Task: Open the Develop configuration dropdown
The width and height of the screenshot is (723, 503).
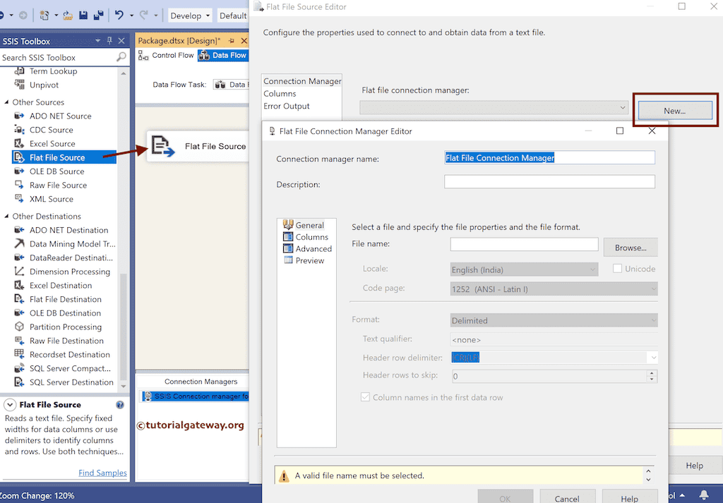Action: (x=188, y=15)
